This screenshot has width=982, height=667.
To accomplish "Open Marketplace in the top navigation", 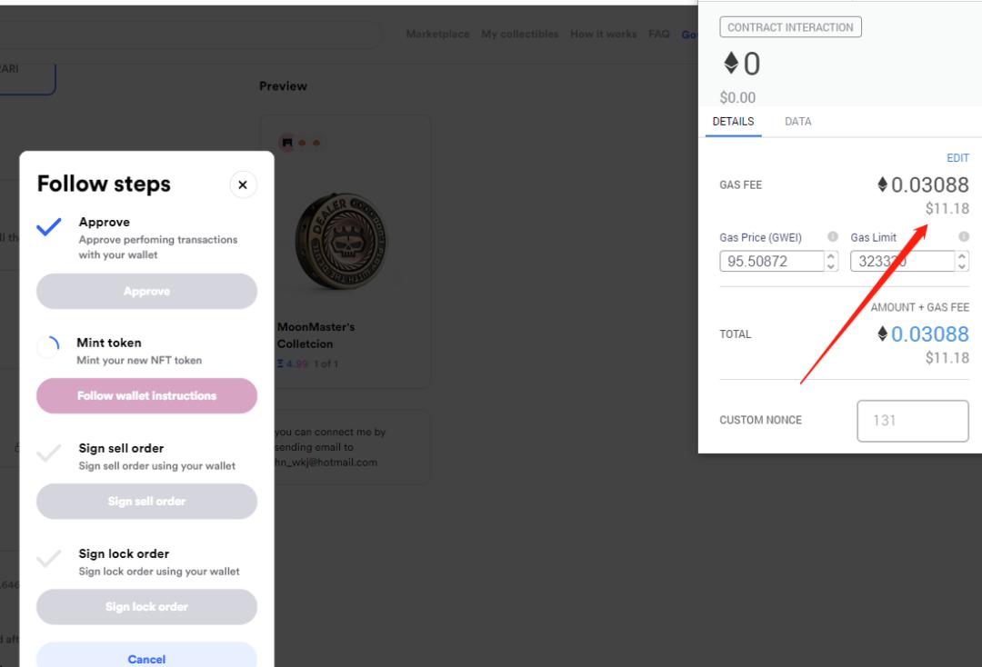I will click(x=437, y=35).
